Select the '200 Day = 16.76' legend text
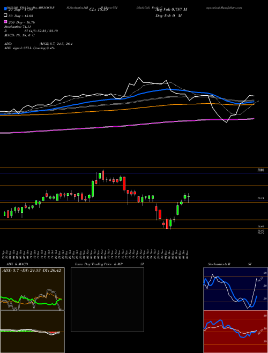This screenshot has width=268, height=353. (x=21, y=22)
